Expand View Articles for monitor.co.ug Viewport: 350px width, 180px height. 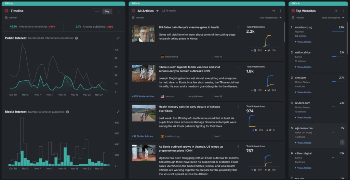(303, 42)
